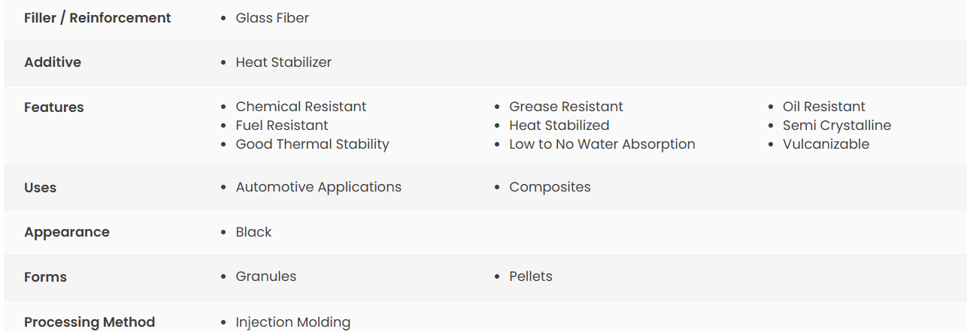Open the Vulcanizable feature item
The width and height of the screenshot is (967, 332).
826,144
